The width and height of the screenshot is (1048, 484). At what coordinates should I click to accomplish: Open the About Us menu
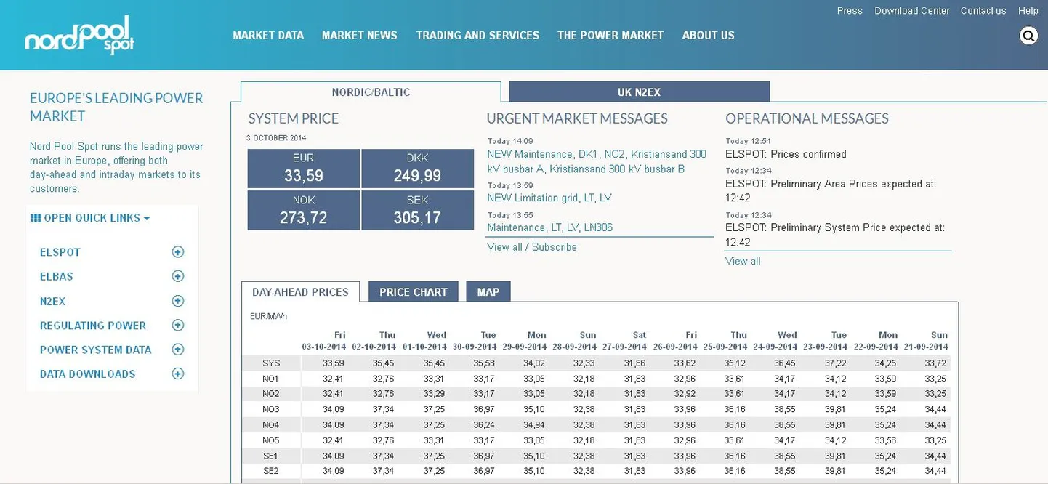click(709, 35)
